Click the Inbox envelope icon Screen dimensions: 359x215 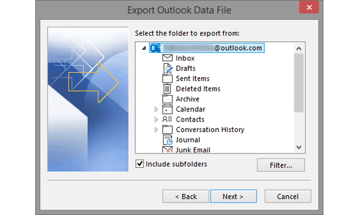coord(167,58)
